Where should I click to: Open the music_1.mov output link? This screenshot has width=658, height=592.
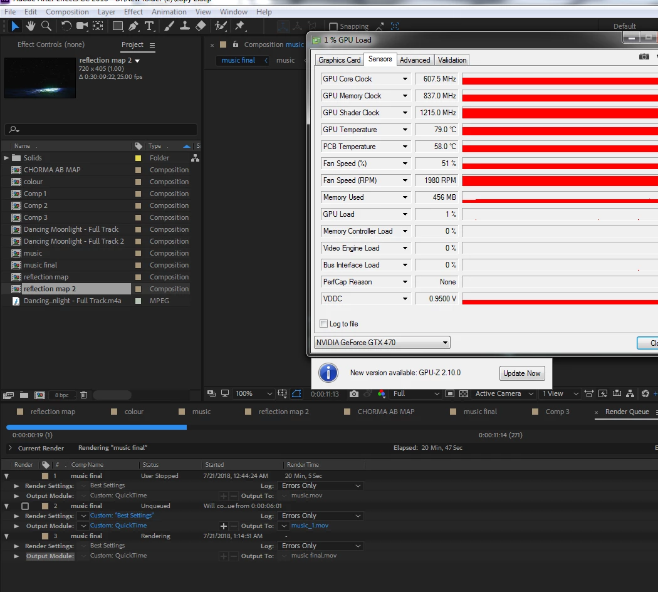310,526
